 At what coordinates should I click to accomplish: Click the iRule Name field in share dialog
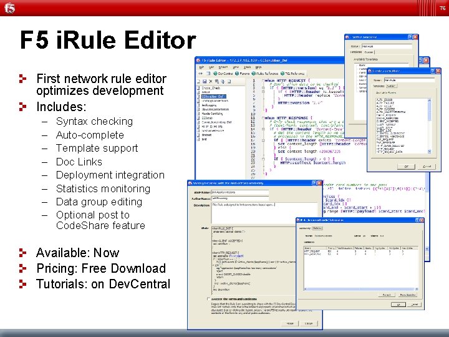point(240,192)
